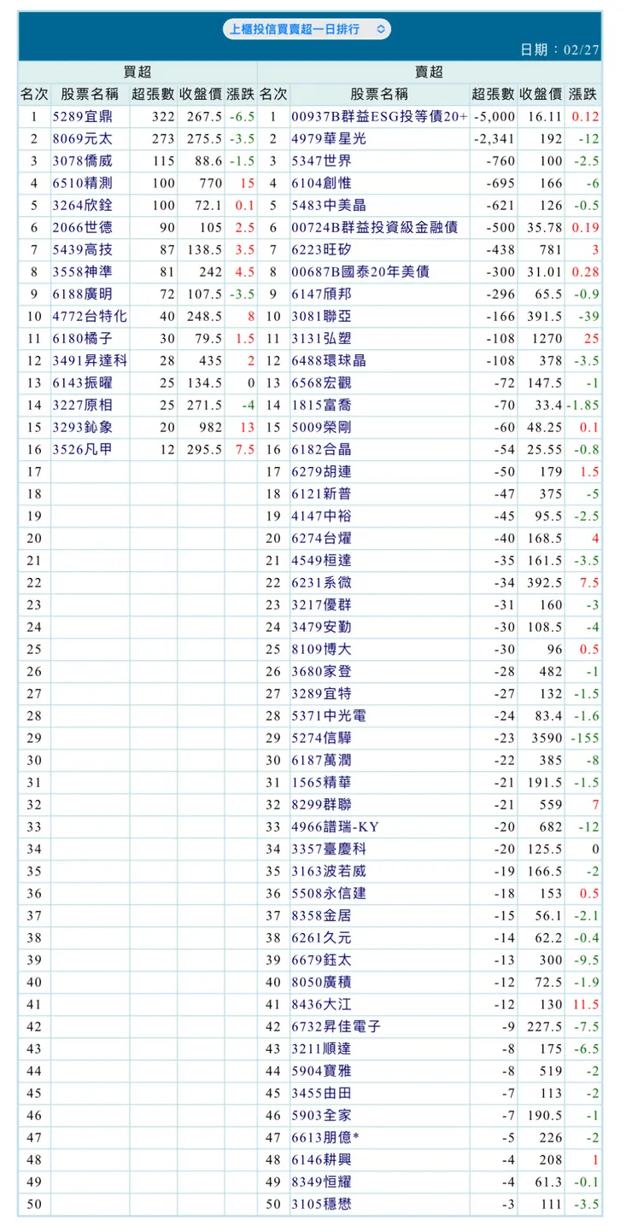The height and width of the screenshot is (1232, 632).
Task: Open stock link 5483中美晶
Action: (329, 205)
